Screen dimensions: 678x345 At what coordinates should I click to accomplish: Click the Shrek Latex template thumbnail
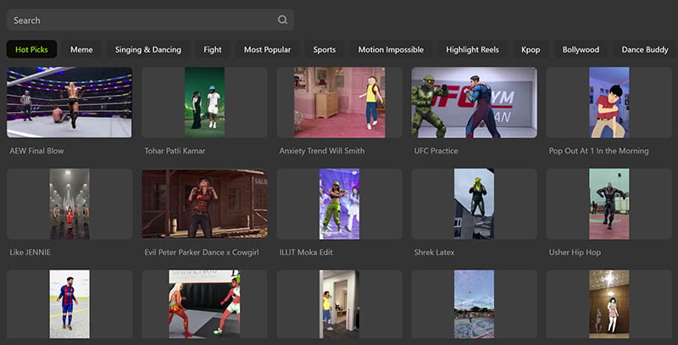(x=474, y=203)
